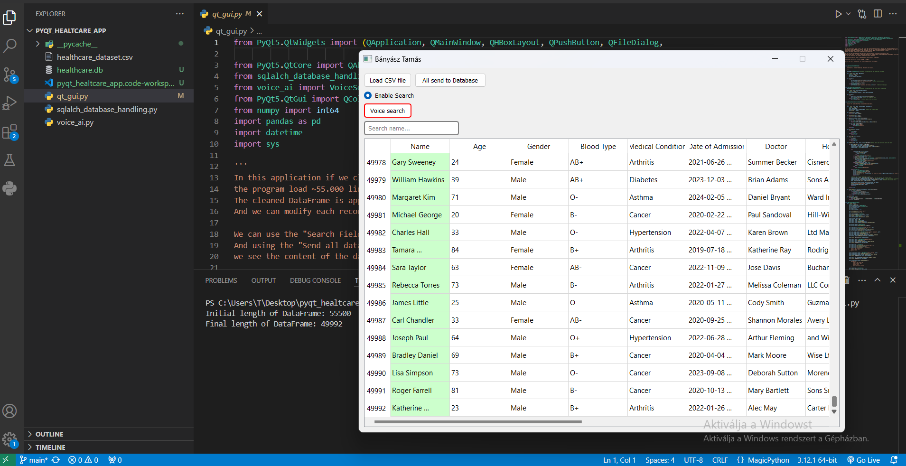Click the remote window icon in status bar
The width and height of the screenshot is (906, 466).
click(x=6, y=460)
